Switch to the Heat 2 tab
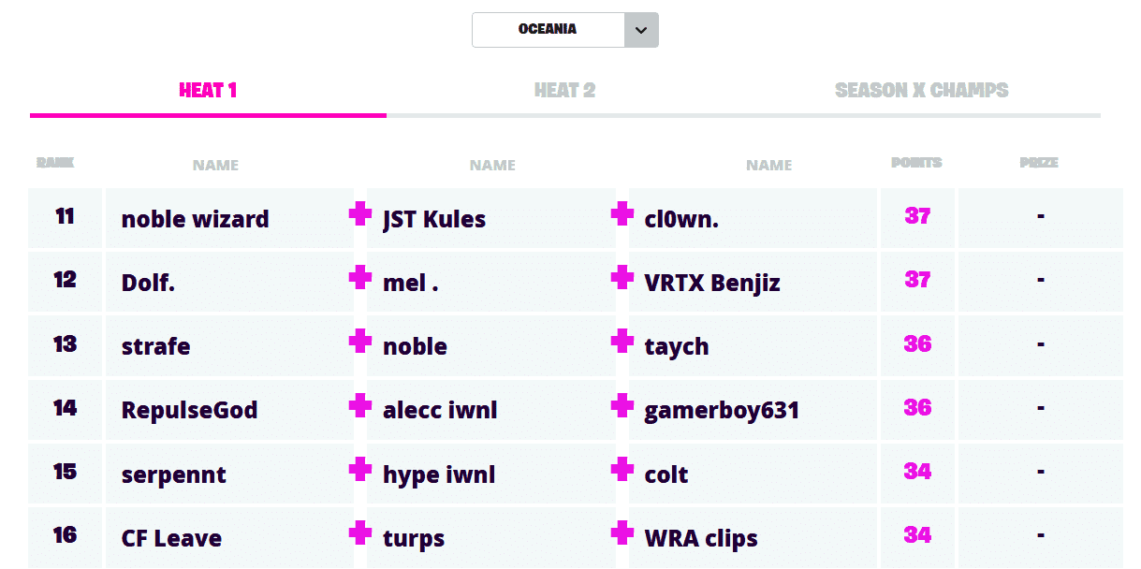The height and width of the screenshot is (569, 1141). (x=564, y=91)
